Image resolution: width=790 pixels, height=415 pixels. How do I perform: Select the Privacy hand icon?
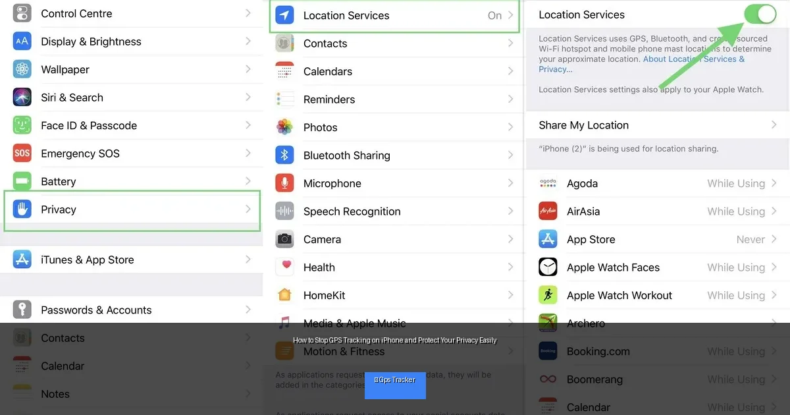point(22,209)
